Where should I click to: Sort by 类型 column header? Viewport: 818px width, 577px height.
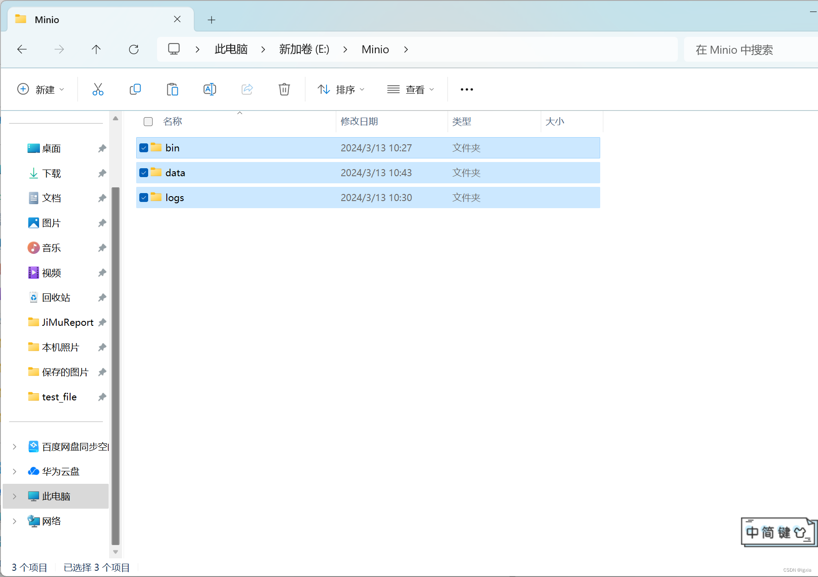click(462, 122)
